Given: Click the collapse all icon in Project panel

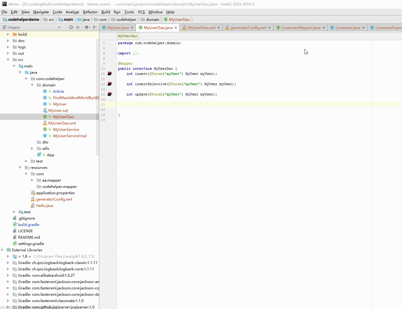Looking at the screenshot, I should pyautogui.click(x=78, y=27).
